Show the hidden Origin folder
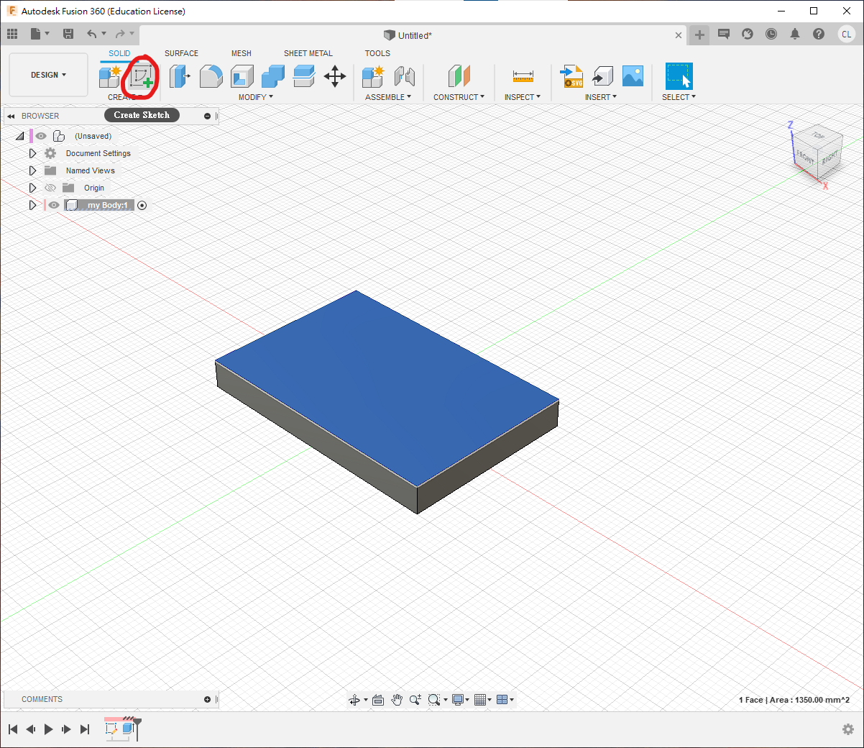The width and height of the screenshot is (864, 748). 50,188
